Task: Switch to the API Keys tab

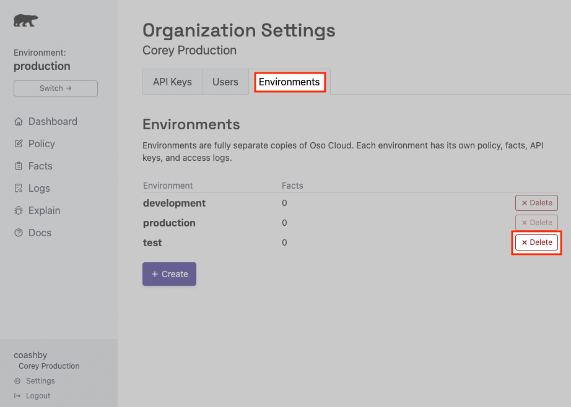Action: [172, 82]
